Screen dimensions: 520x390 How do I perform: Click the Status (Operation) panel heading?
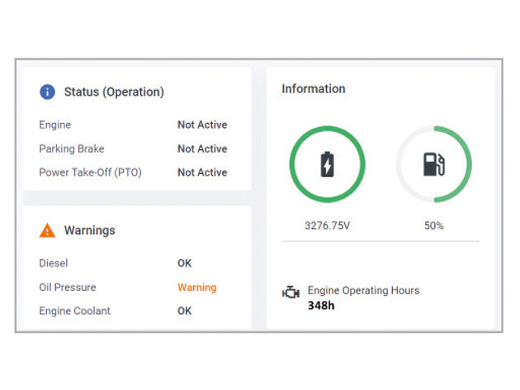pyautogui.click(x=114, y=92)
